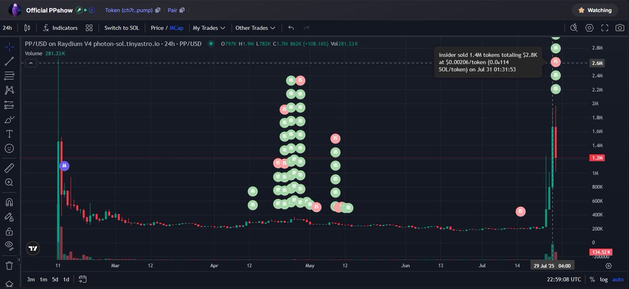Screen dimensions: 629x289
Task: Enter fullscreen chart mode
Action: point(605,28)
